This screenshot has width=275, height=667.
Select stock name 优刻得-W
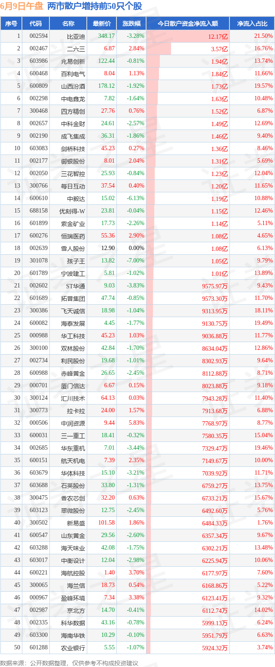[x=72, y=211]
